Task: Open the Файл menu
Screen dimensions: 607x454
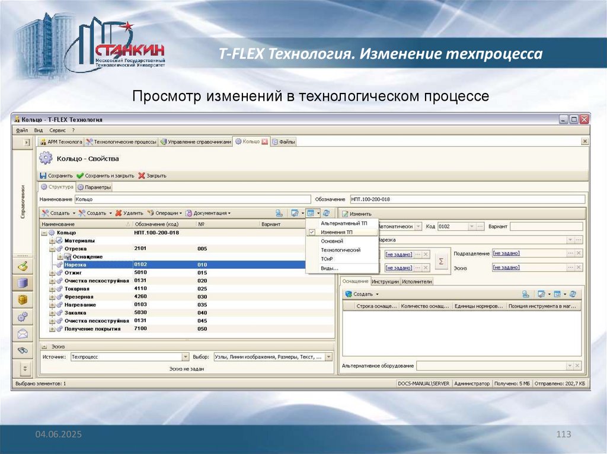Action: 22,130
